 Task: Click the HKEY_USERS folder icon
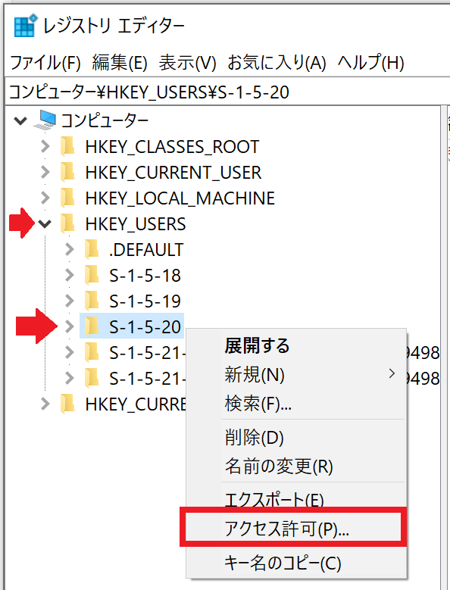pos(67,223)
